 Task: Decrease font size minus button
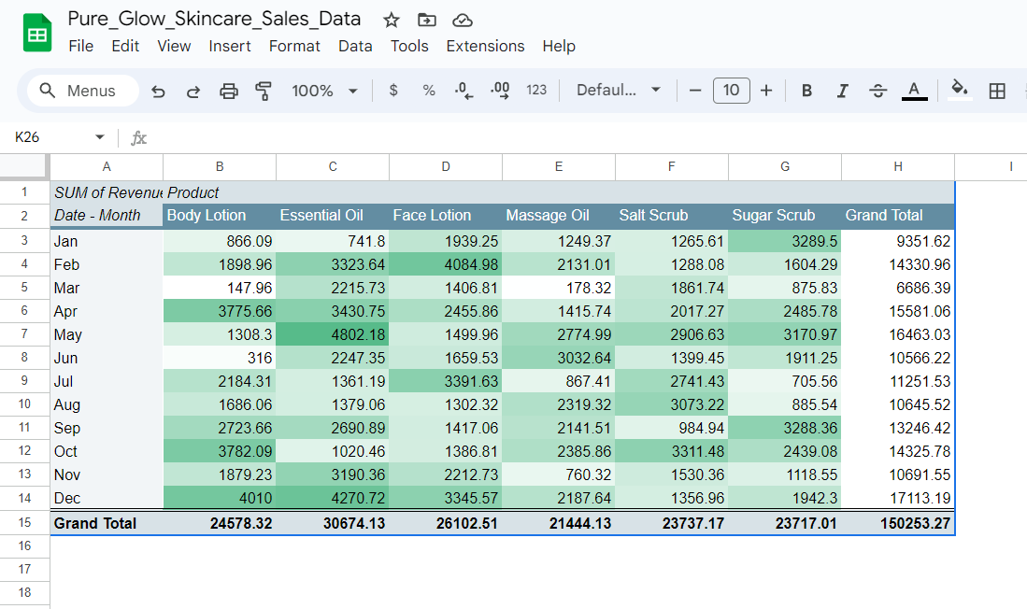(695, 91)
